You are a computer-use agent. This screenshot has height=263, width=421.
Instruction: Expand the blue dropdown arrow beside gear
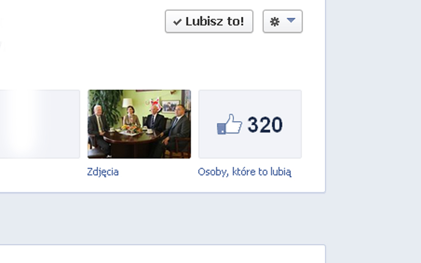coord(291,20)
